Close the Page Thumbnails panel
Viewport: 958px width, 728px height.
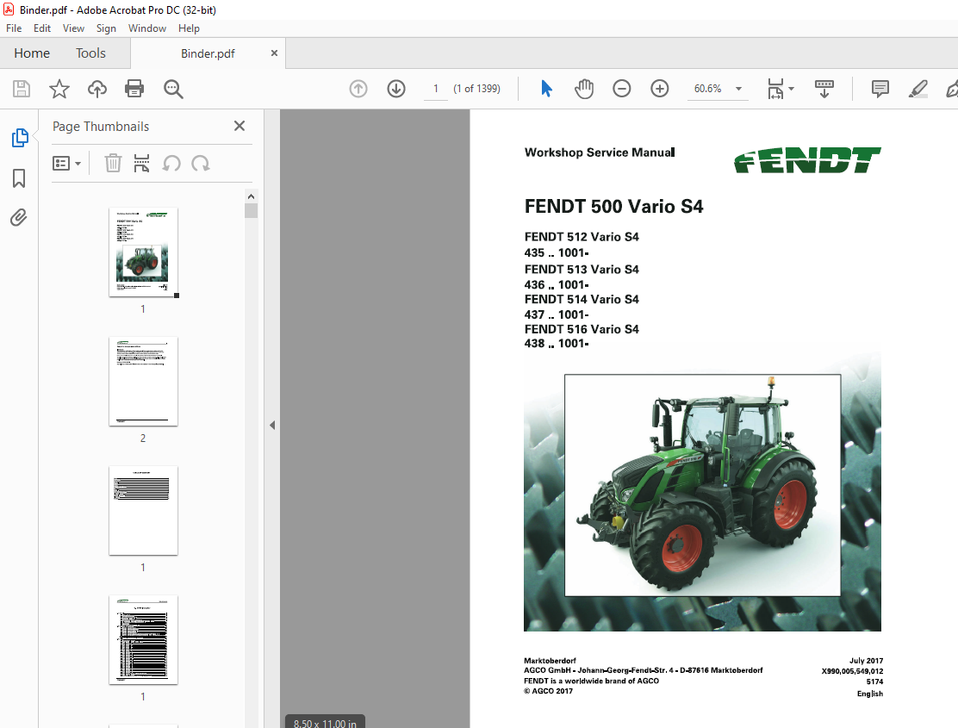[x=239, y=126]
